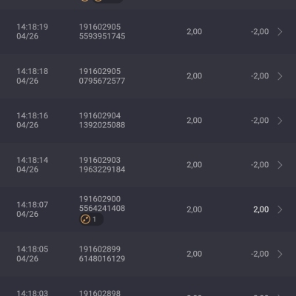Open chevron on the 14:18:05 row
Viewport: 296px width, 296px height.
[280, 254]
